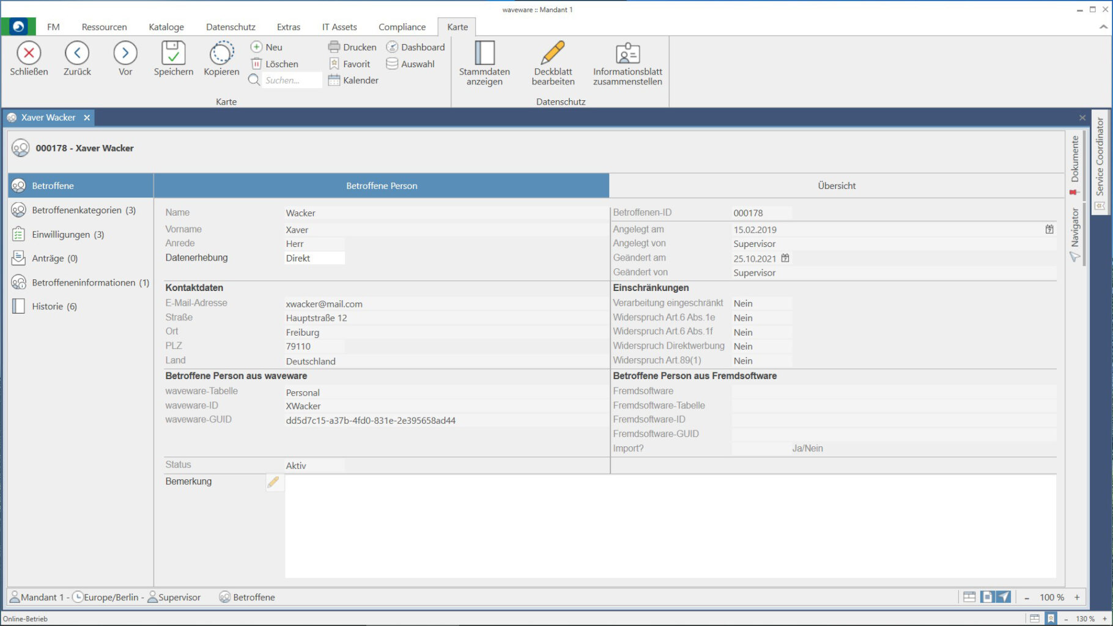
Task: Switch to the Übersicht tab
Action: [x=836, y=186]
